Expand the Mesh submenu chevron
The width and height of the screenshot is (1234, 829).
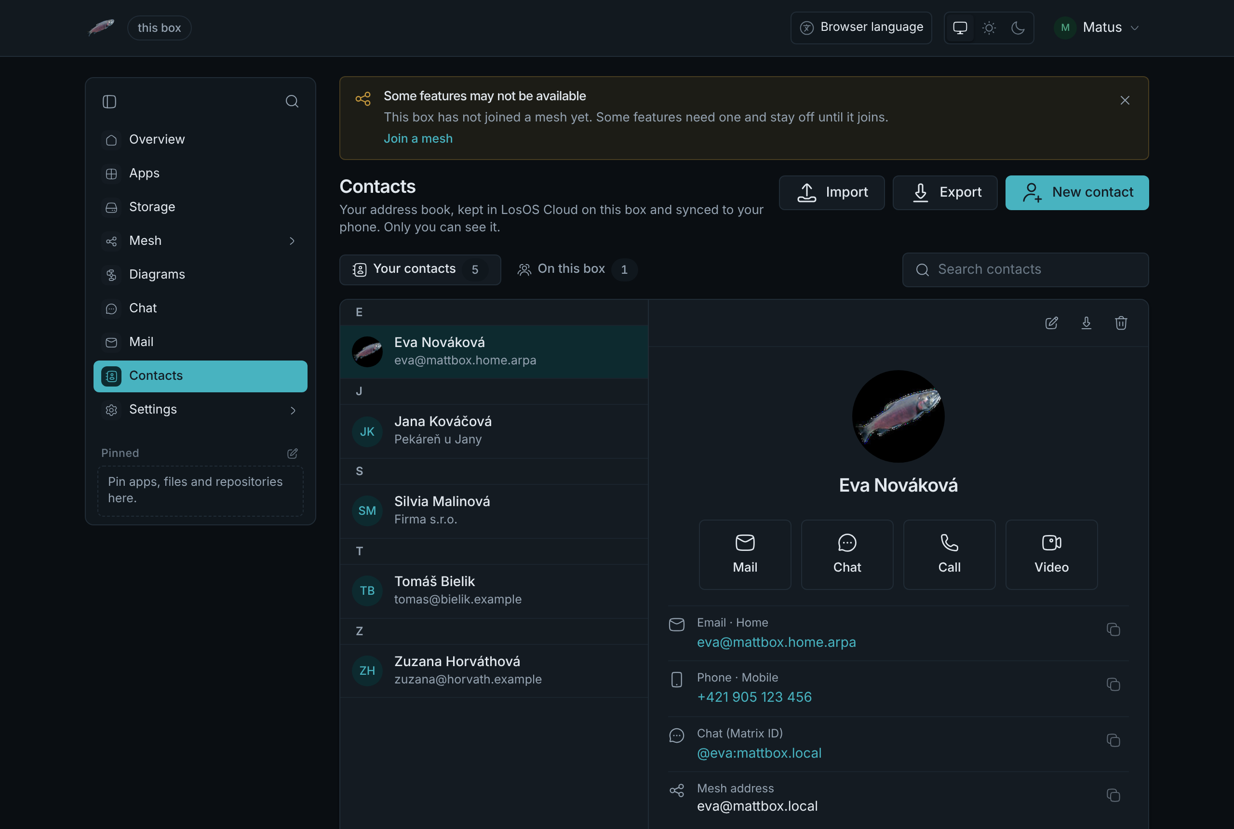(293, 241)
